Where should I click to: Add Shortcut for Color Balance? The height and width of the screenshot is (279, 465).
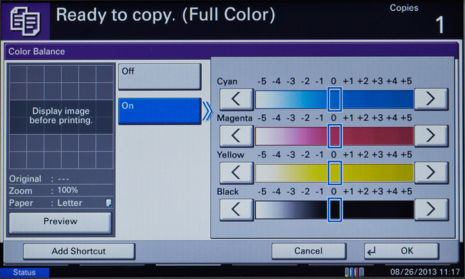tap(79, 251)
